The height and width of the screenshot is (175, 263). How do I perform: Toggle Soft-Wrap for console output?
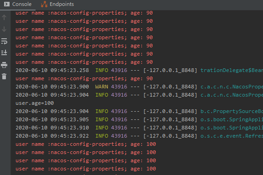4,41
